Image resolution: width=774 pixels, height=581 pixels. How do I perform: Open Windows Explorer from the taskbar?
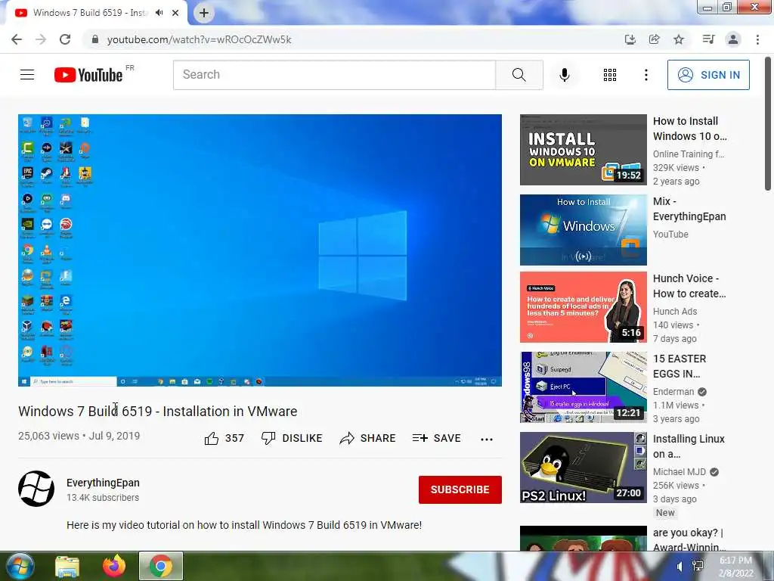coord(67,566)
